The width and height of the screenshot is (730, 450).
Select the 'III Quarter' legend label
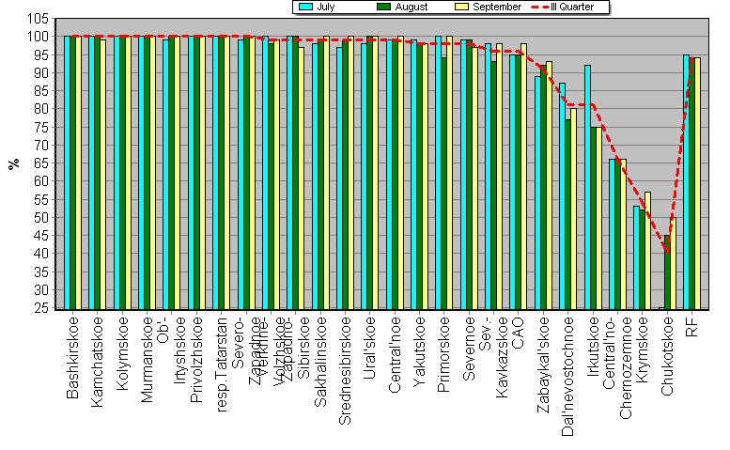572,7
